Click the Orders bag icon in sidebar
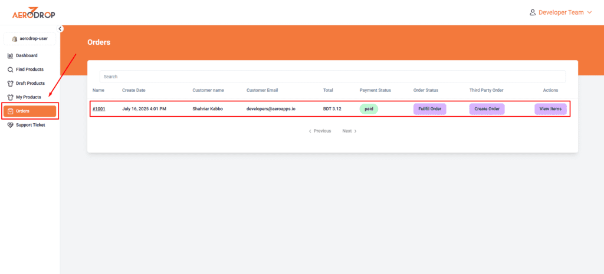The height and width of the screenshot is (274, 604). click(10, 111)
